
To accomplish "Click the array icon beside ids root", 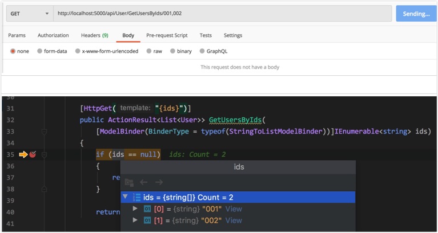I will pos(137,197).
